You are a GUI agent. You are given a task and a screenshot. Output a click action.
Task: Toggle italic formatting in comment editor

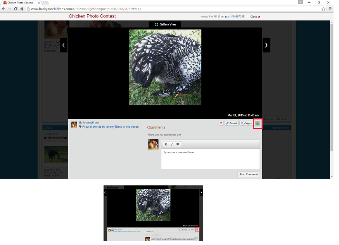click(172, 144)
